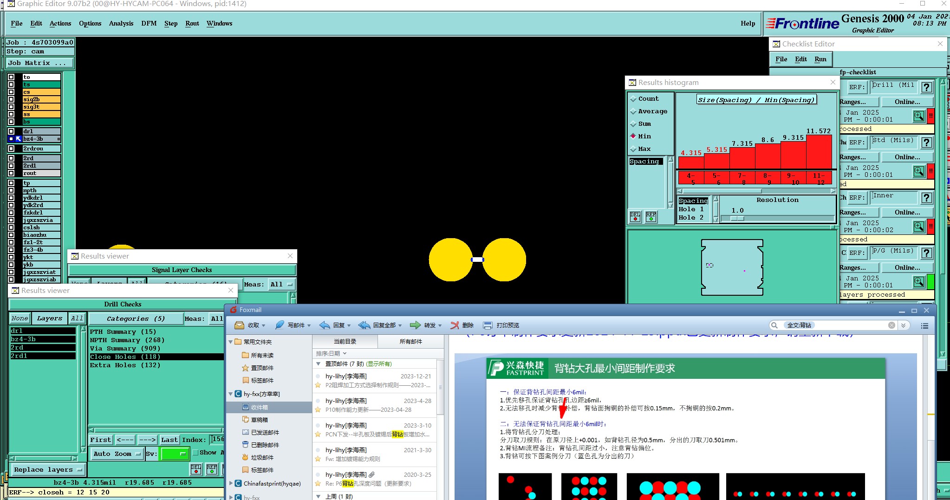The height and width of the screenshot is (500, 950).
Task: Click Job Matrix button
Action: click(39, 63)
